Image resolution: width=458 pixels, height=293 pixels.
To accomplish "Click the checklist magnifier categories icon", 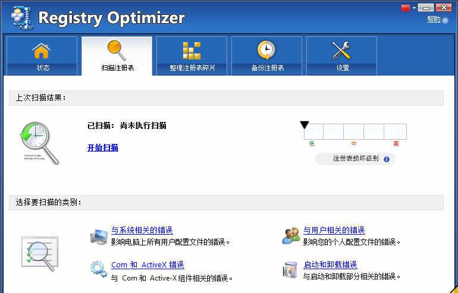I will [x=40, y=253].
